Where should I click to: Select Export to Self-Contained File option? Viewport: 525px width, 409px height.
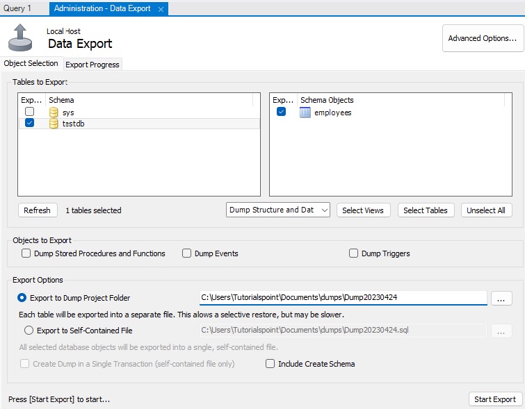[x=29, y=331]
